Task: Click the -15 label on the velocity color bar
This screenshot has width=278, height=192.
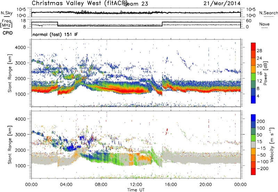Action: 261,148
